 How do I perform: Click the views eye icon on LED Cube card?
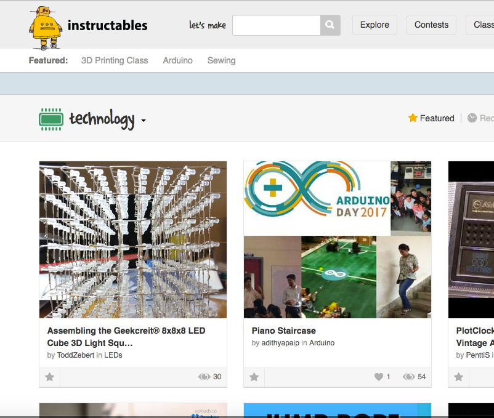coord(204,377)
